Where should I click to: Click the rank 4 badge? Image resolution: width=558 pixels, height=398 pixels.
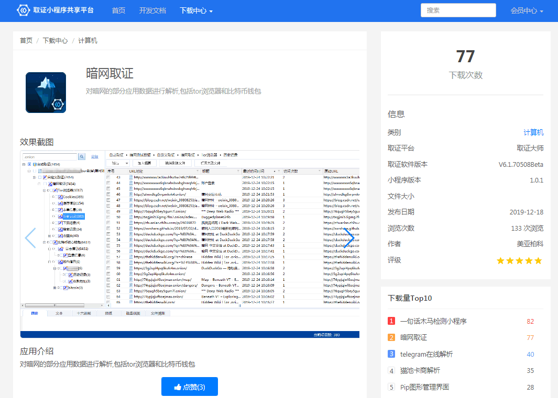coord(391,371)
